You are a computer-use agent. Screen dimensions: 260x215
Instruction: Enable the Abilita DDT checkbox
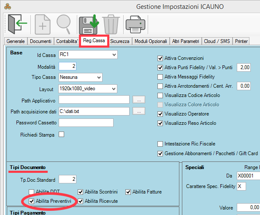pos(32,192)
